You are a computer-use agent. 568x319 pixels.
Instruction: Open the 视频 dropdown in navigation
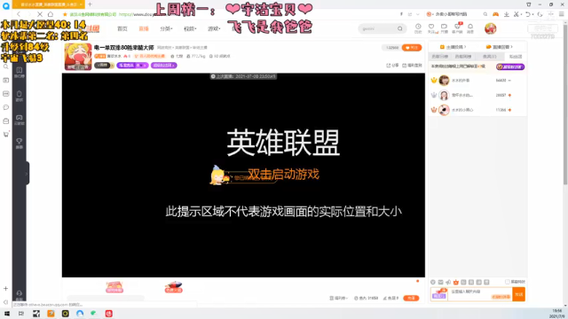190,28
